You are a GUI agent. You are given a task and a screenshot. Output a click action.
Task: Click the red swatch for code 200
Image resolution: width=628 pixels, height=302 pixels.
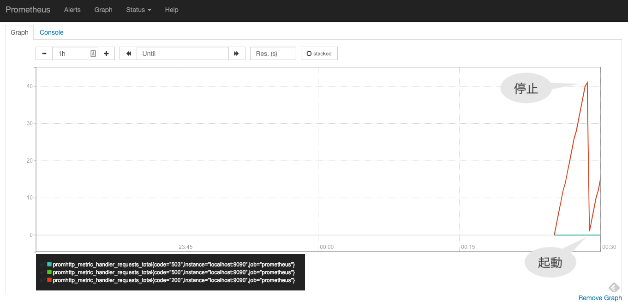tap(49, 280)
